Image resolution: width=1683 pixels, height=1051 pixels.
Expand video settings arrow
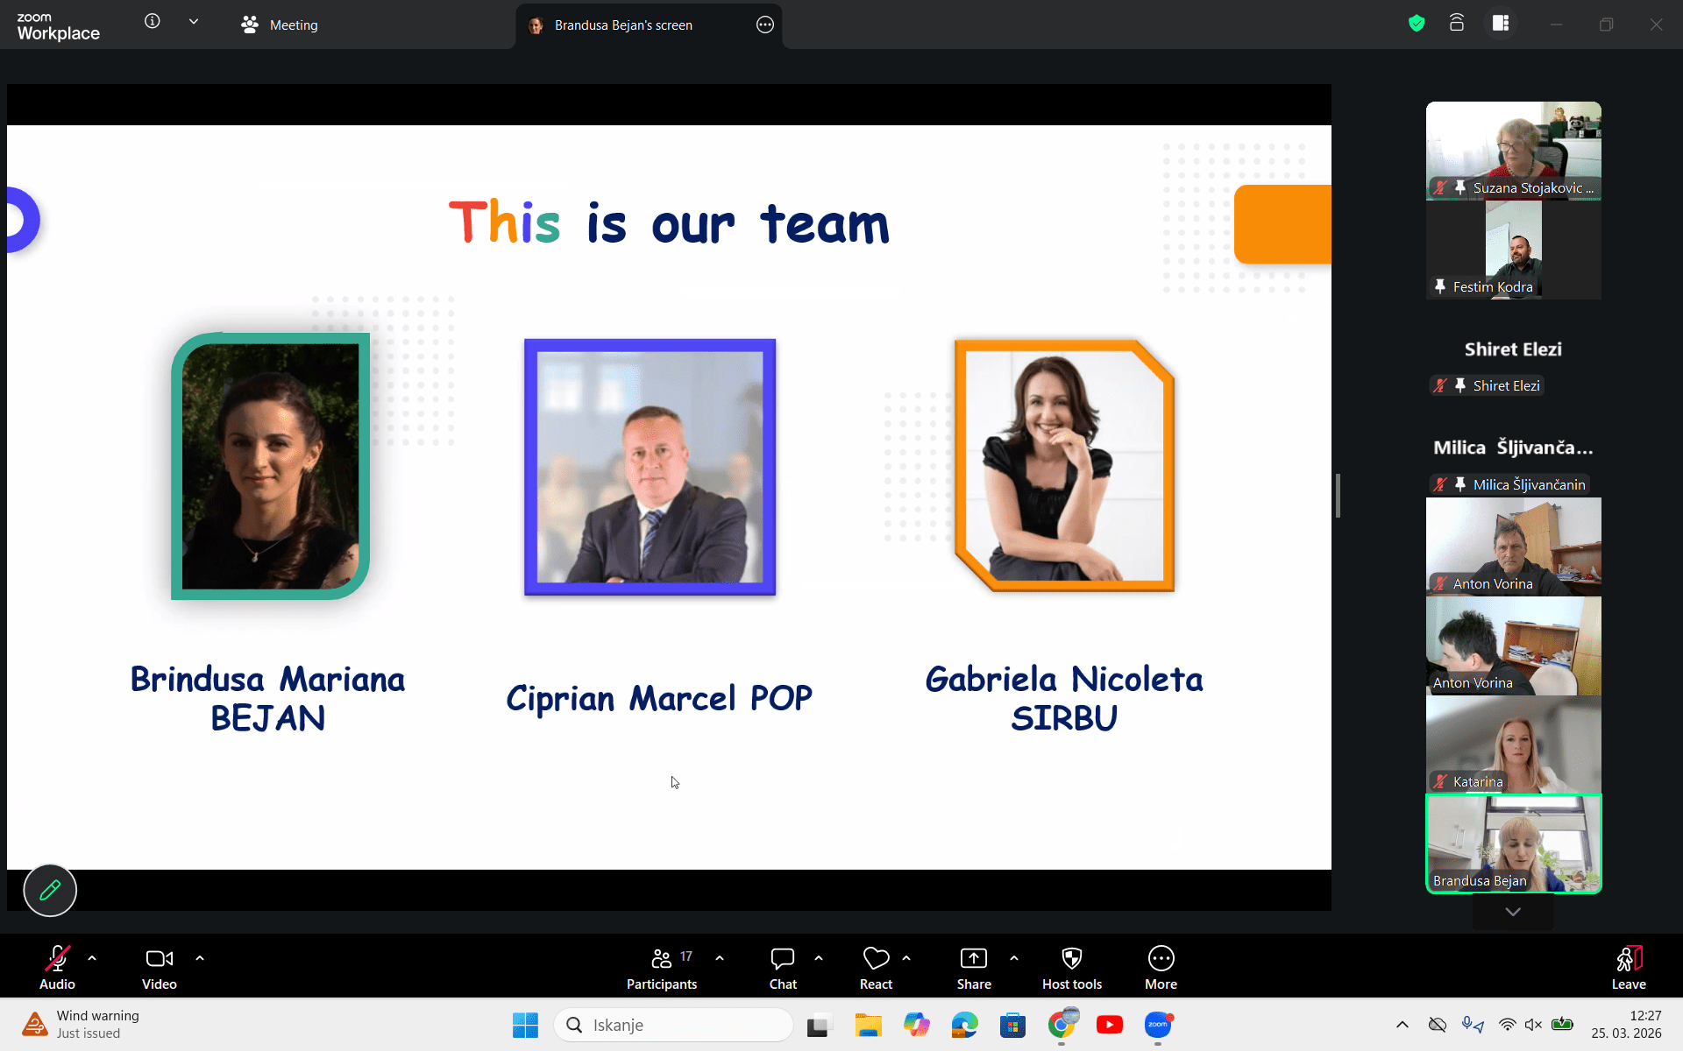[200, 958]
